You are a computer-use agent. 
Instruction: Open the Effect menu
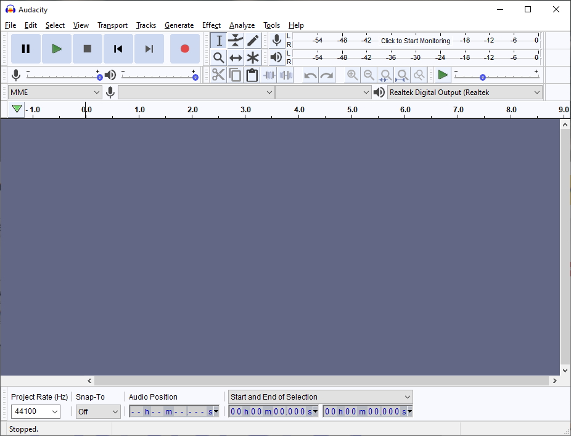click(x=212, y=25)
